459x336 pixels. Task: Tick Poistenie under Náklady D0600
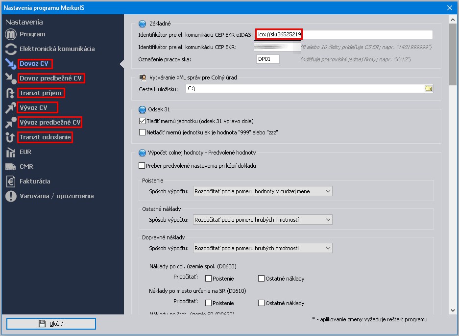(x=208, y=279)
